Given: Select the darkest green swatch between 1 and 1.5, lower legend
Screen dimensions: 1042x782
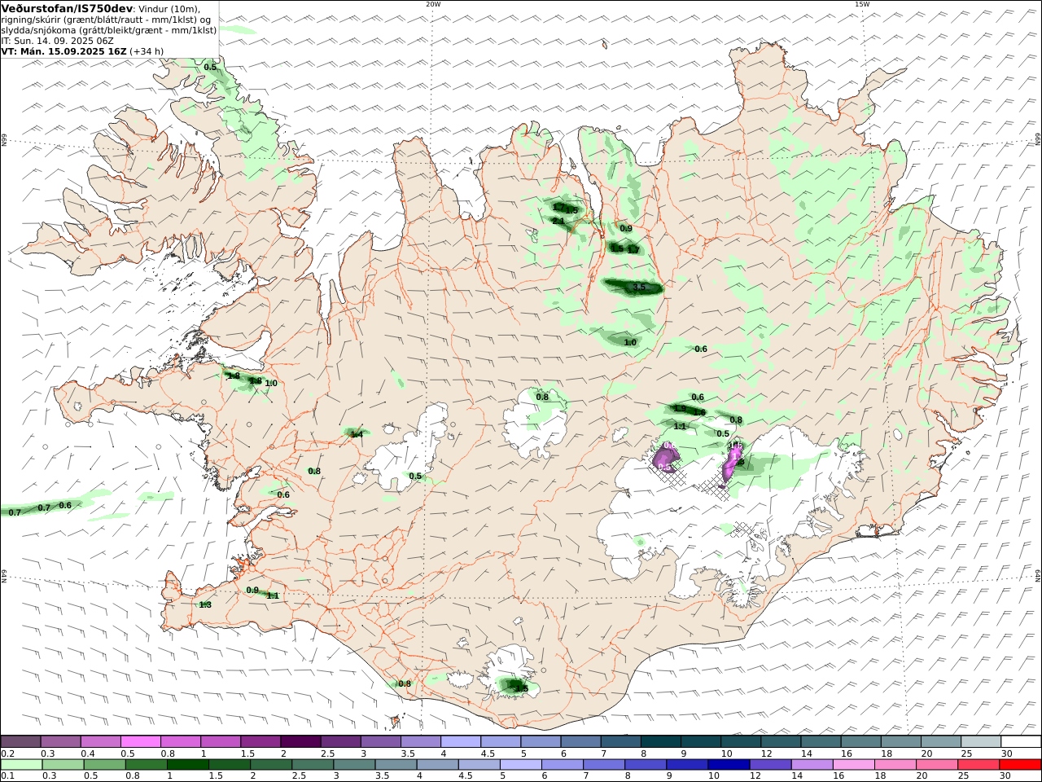Looking at the screenshot, I should (188, 765).
